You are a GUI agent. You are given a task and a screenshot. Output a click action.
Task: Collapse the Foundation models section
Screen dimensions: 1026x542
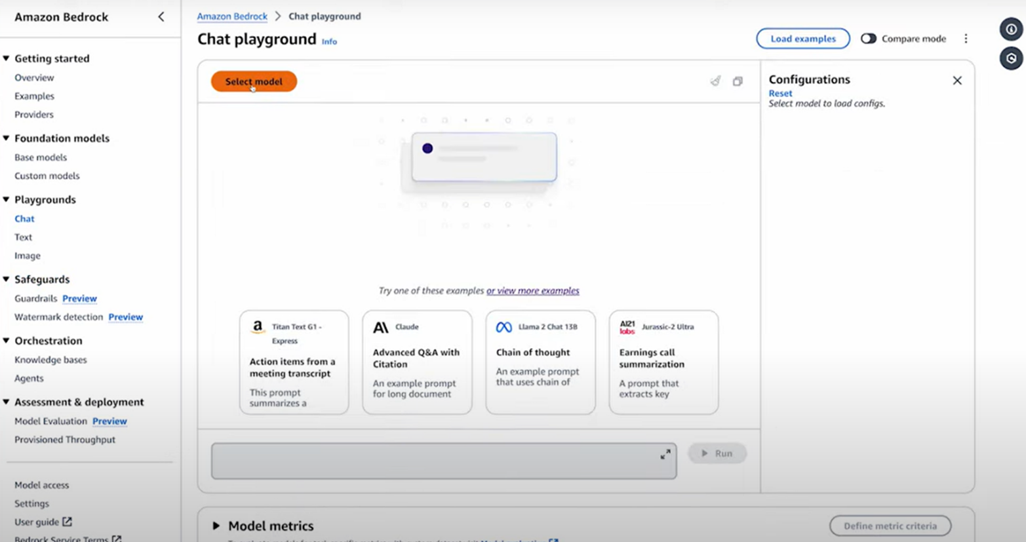(6, 138)
